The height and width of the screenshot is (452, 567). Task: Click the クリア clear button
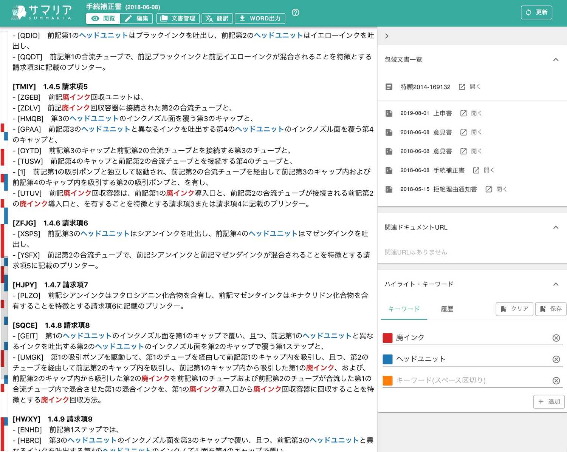coord(514,309)
